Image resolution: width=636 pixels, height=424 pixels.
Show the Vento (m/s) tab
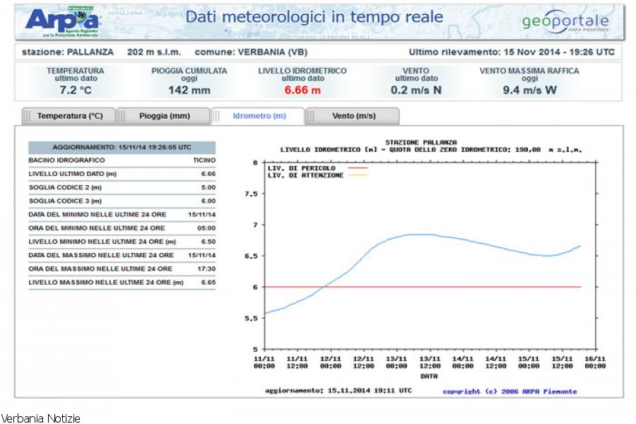coord(354,116)
